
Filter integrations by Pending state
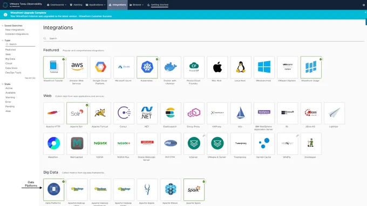click(10, 106)
